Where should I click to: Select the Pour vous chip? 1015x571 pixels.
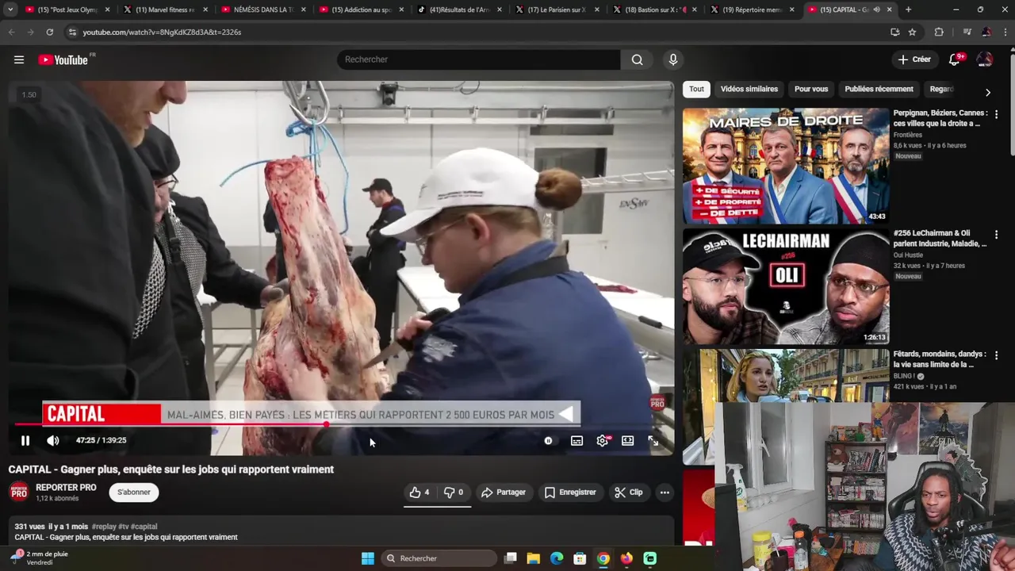pyautogui.click(x=811, y=89)
